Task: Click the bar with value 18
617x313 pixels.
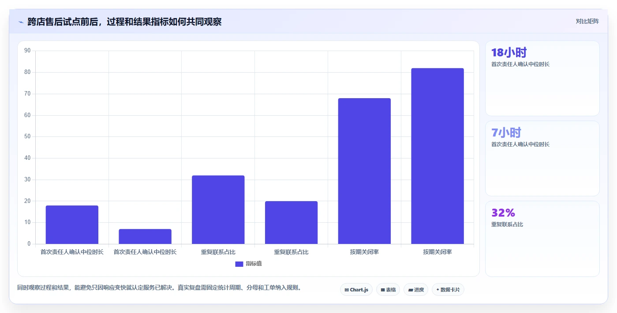Action: coord(72,225)
